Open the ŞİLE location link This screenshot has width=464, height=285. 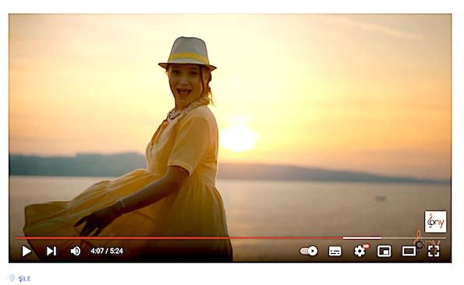(24, 279)
